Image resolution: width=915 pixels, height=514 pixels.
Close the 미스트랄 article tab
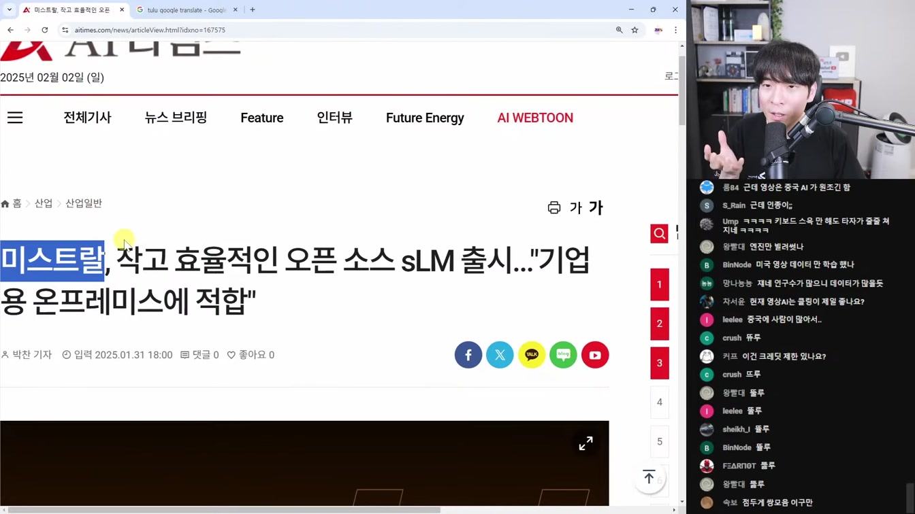coord(122,10)
